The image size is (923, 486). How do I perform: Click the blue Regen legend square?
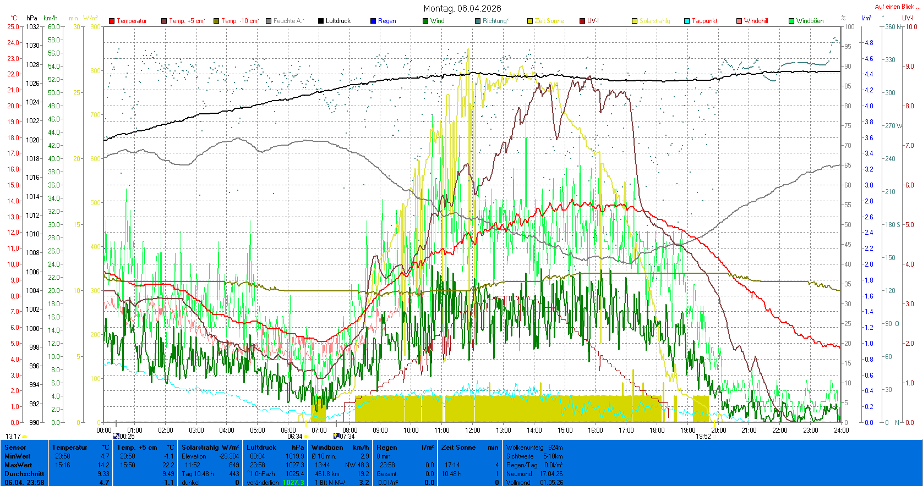pyautogui.click(x=373, y=21)
